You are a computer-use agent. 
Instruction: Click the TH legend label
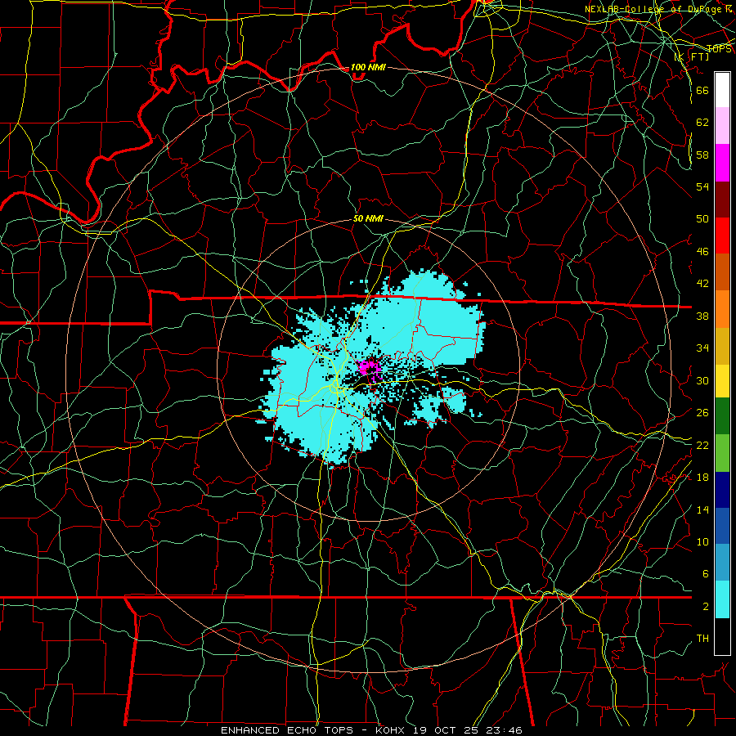702,639
